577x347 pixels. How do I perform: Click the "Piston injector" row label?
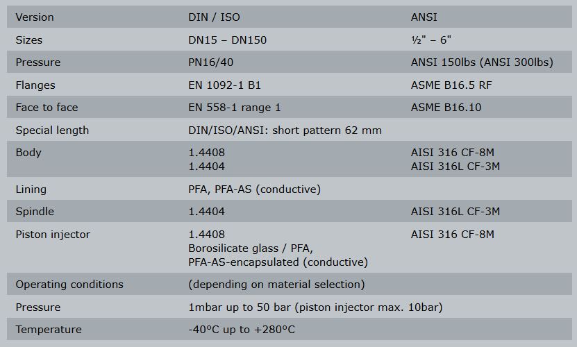pos(53,234)
